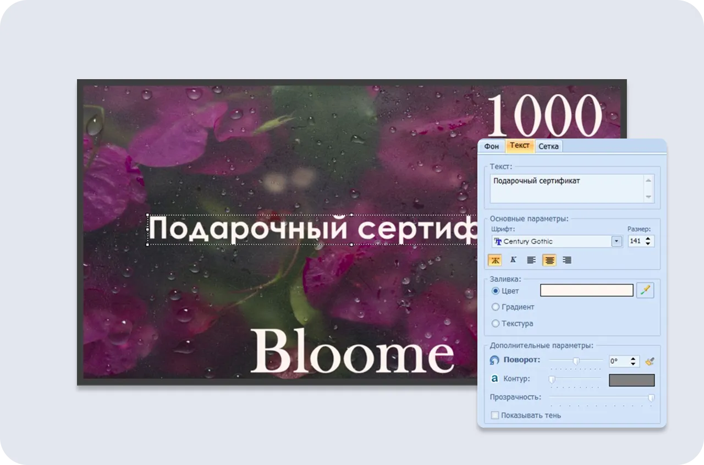Reset rotation with the brush icon
The height and width of the screenshot is (465, 704).
click(650, 361)
